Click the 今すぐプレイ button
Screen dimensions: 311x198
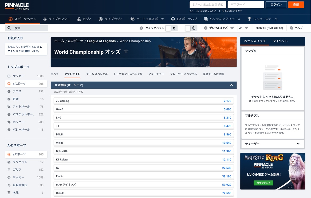coord(263,183)
